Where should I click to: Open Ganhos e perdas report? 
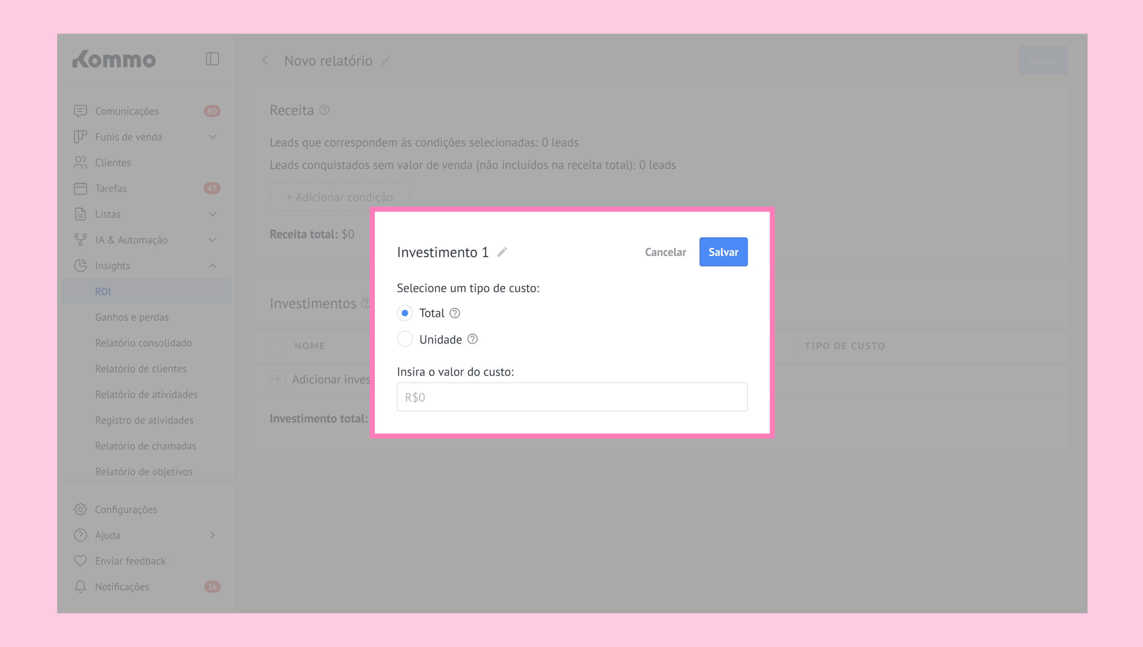coord(132,317)
